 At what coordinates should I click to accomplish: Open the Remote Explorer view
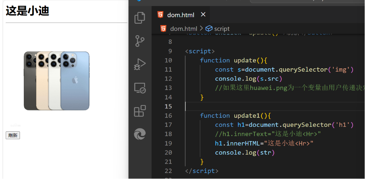[140, 88]
